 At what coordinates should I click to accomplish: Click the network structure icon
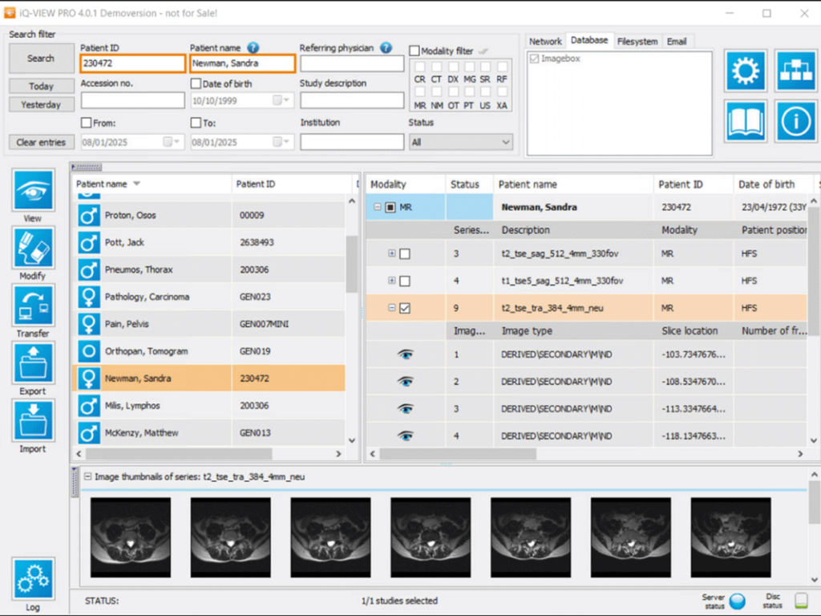pyautogui.click(x=795, y=71)
